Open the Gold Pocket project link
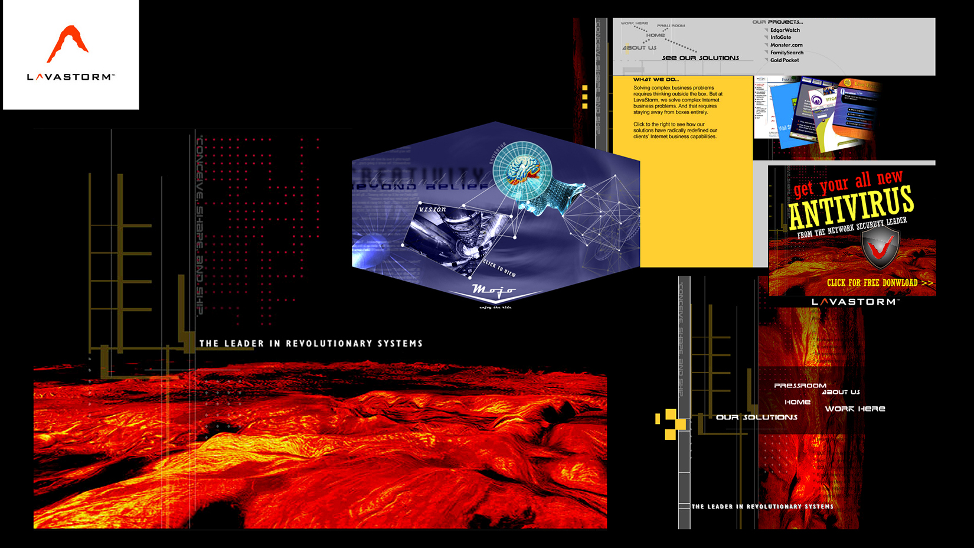Screen dimensions: 974x548 pyautogui.click(x=785, y=60)
